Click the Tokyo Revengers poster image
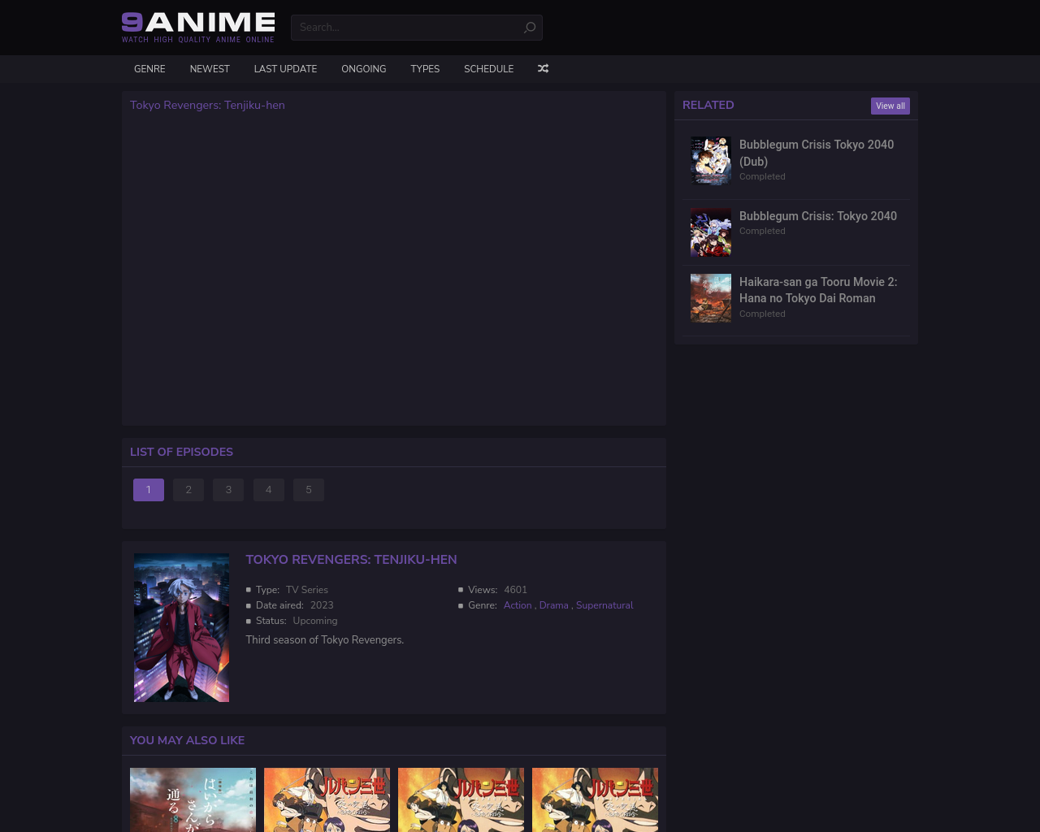The height and width of the screenshot is (832, 1040). pyautogui.click(x=181, y=628)
